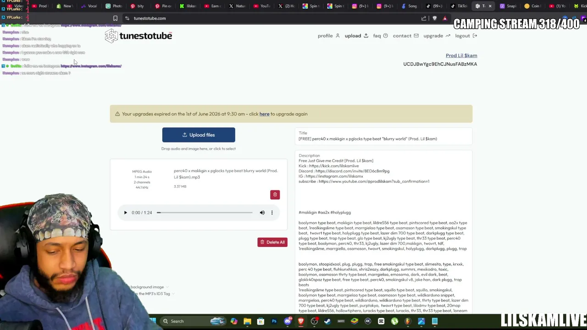This screenshot has height=330, width=587.
Task: Edit the video Title field
Action: coord(383,136)
